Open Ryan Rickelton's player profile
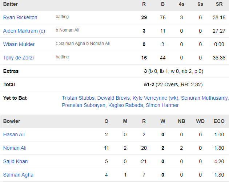The height and width of the screenshot is (182, 229). click(20, 17)
